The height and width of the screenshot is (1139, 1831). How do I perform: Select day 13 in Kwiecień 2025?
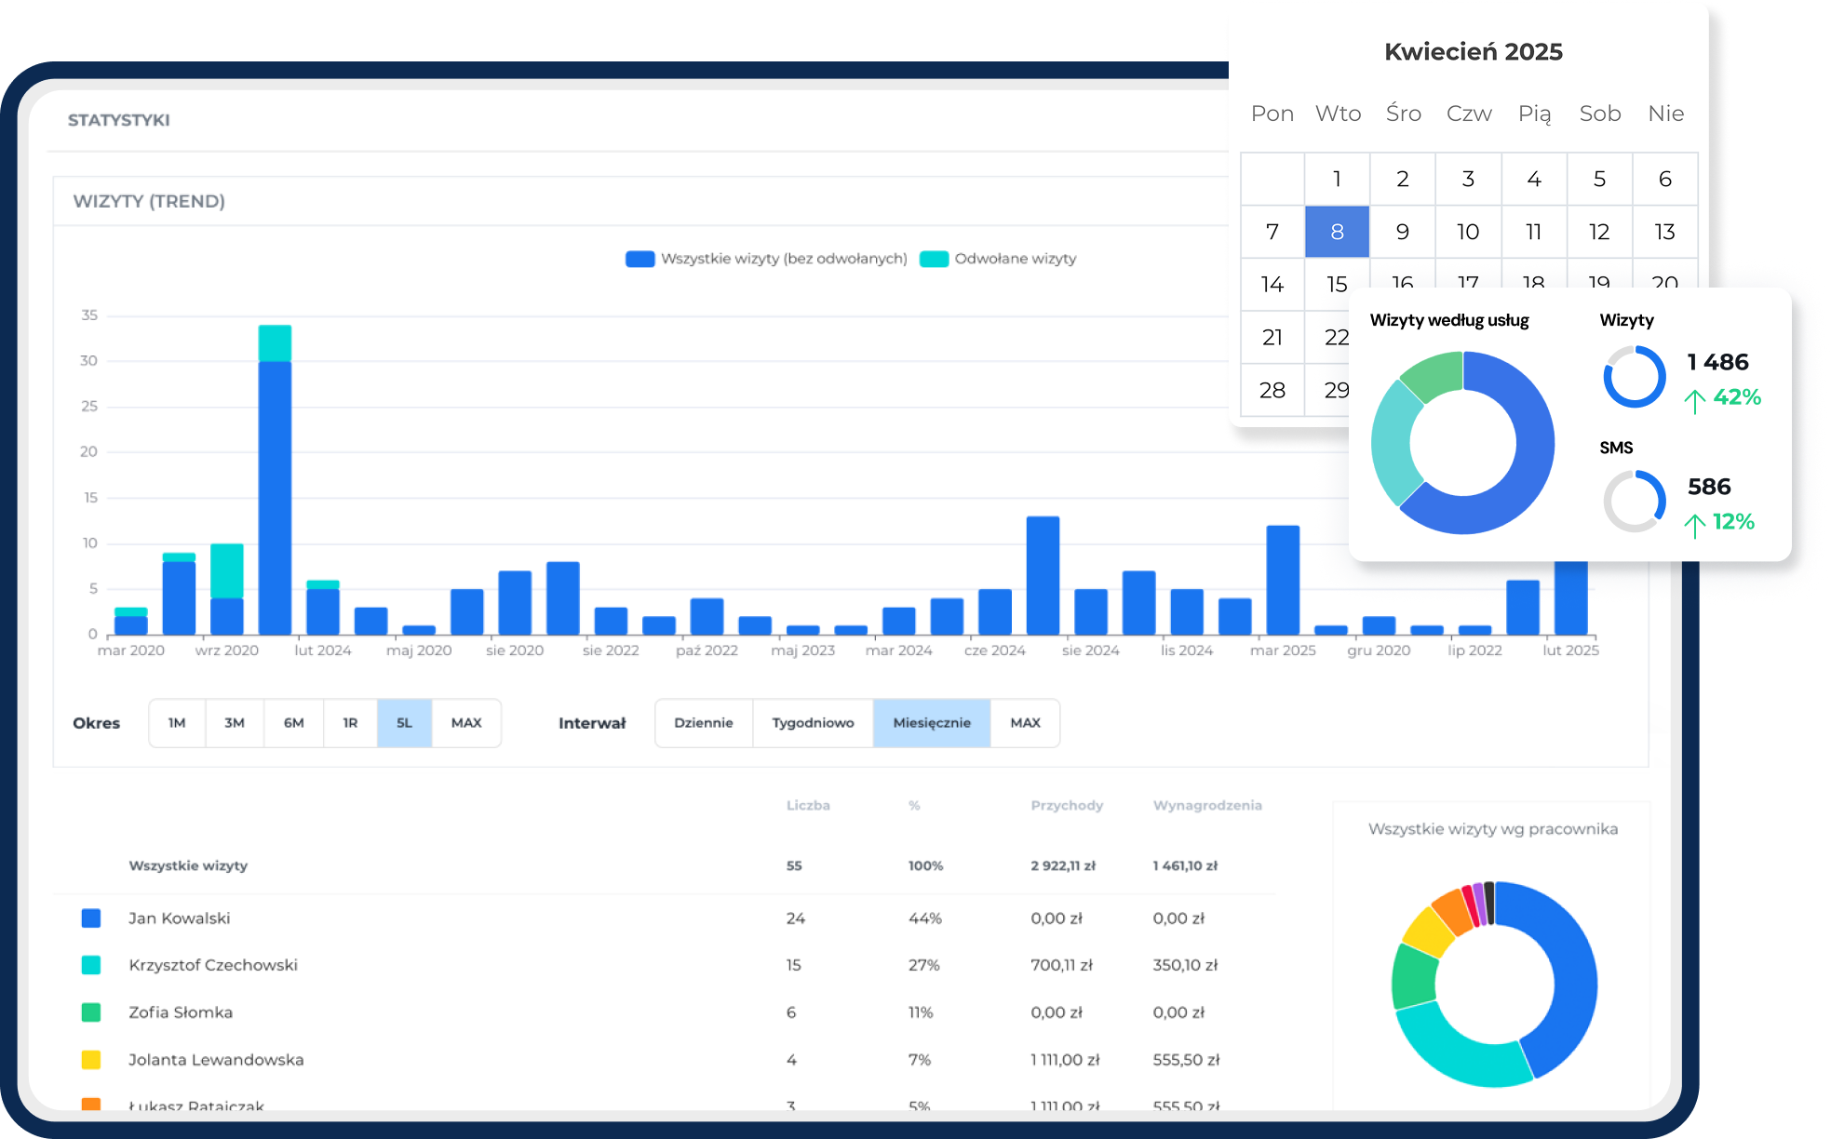(x=1664, y=232)
